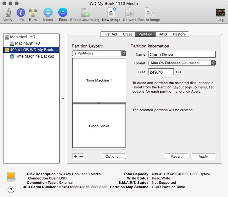Image resolution: width=228 pixels, height=197 pixels.
Task: Click the Verify microscope icon
Action: pyautogui.click(x=8, y=12)
